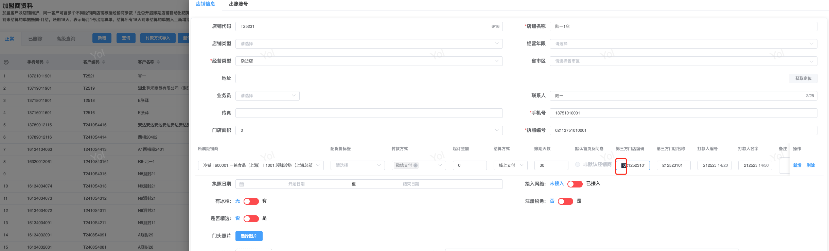The width and height of the screenshot is (829, 251).
Task: Click the 账期天数 input showing 30
Action: click(551, 165)
